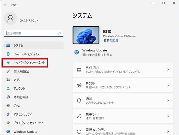
Task: Expand the 電源 & バッテリー row chevron
Action: (168, 132)
